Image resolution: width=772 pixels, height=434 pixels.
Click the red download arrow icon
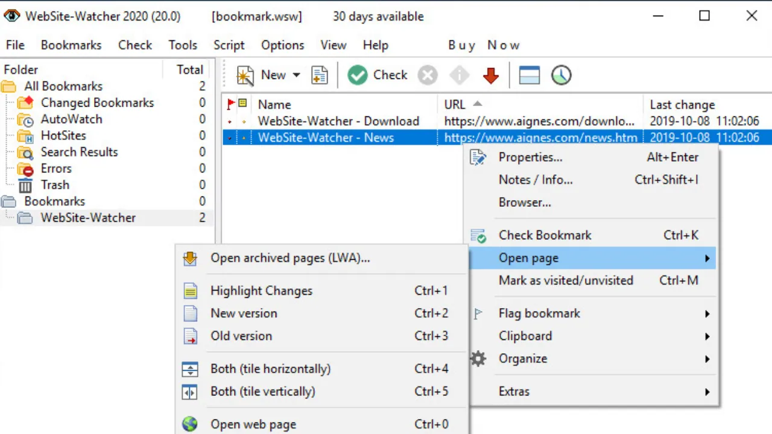pyautogui.click(x=491, y=75)
